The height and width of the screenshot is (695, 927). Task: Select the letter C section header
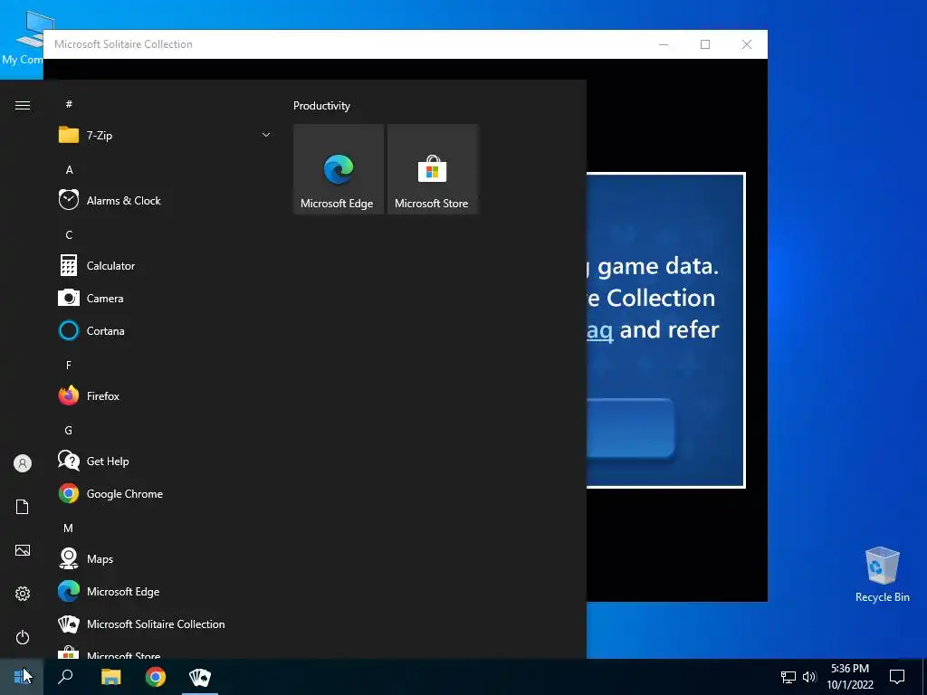click(x=69, y=234)
